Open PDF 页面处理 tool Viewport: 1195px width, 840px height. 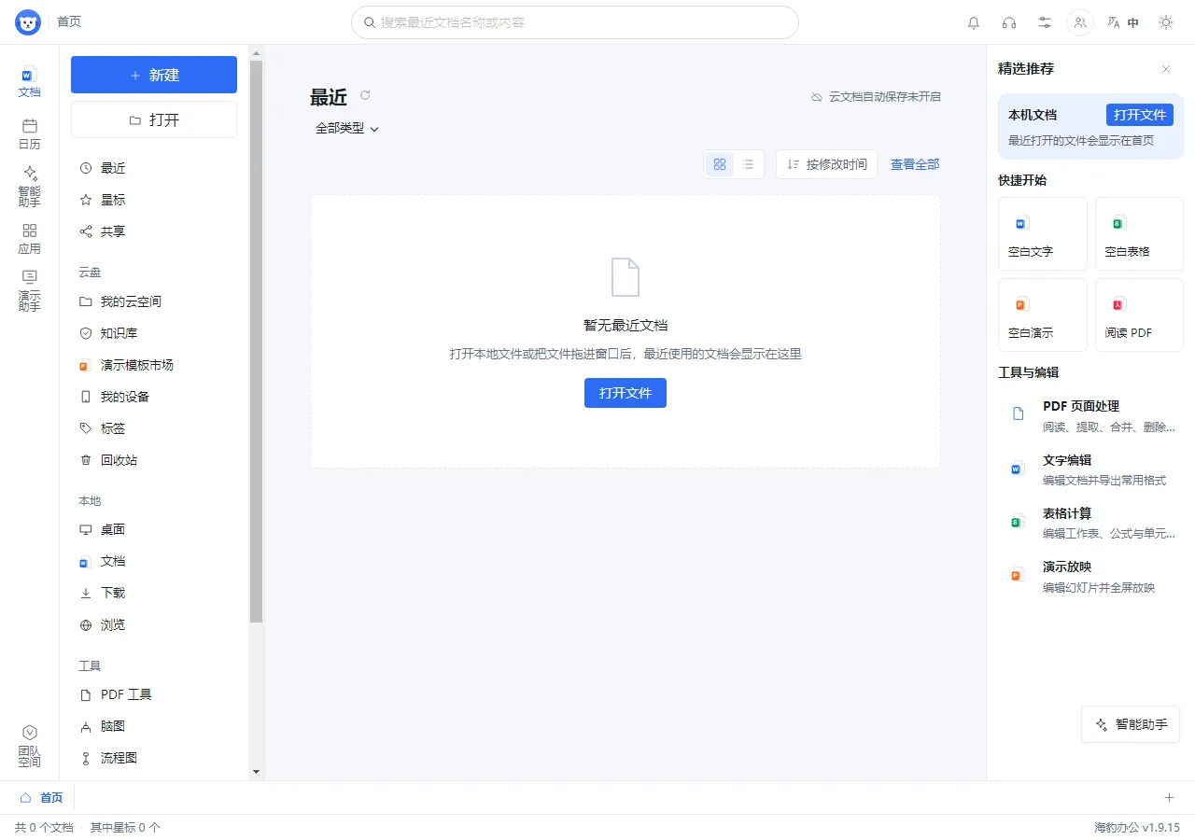pos(1090,416)
